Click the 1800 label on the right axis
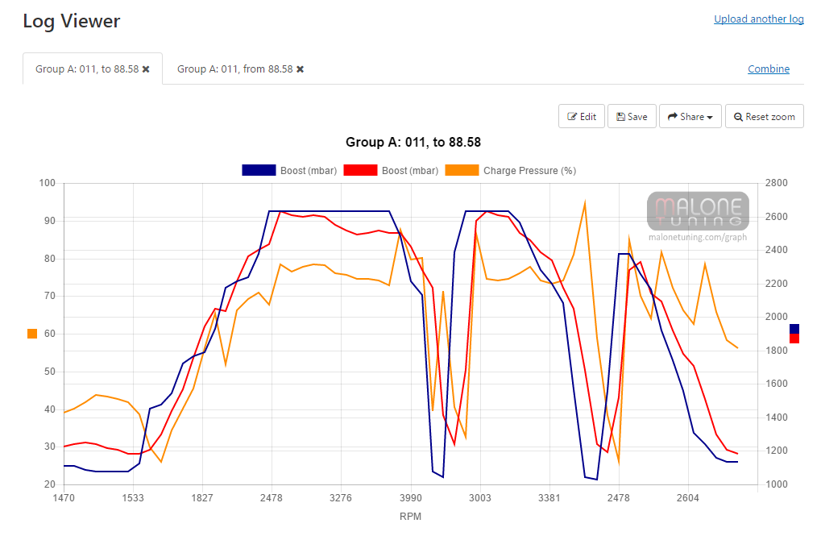Image resolution: width=821 pixels, height=536 pixels. tap(777, 351)
